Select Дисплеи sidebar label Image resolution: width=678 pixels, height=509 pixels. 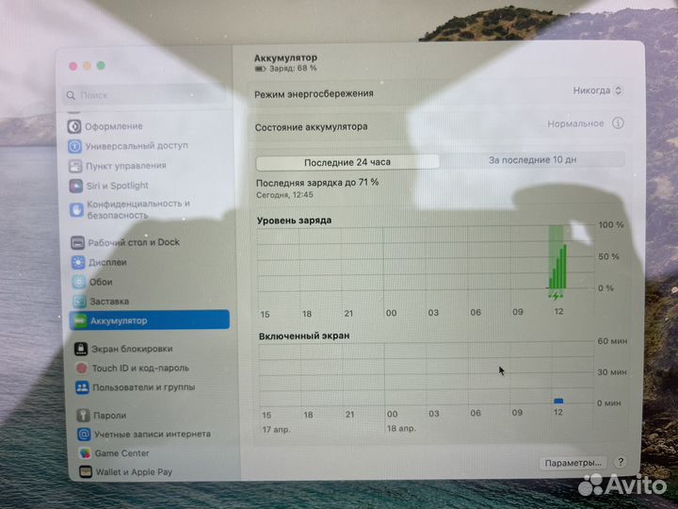click(107, 262)
